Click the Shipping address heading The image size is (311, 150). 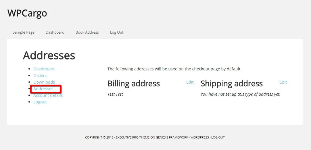pyautogui.click(x=231, y=84)
